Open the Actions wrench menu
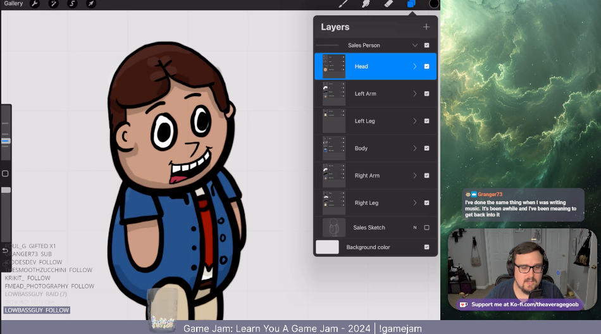Image resolution: width=601 pixels, height=334 pixels. click(35, 4)
